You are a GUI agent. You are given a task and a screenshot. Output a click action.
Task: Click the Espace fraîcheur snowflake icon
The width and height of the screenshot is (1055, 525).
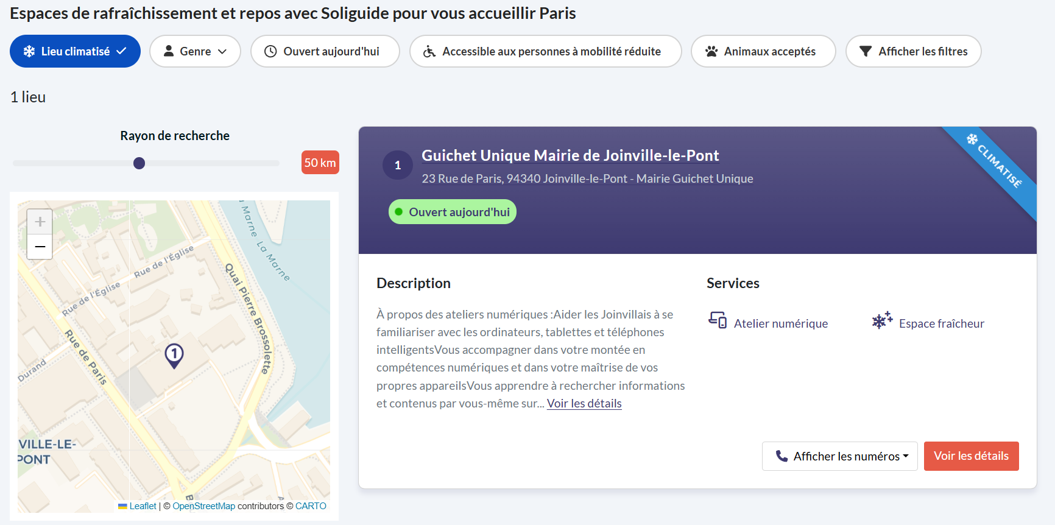[x=882, y=320]
